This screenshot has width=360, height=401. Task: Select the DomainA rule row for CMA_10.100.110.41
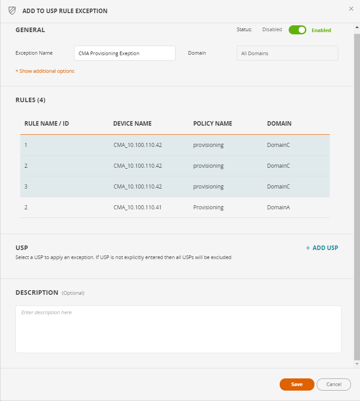click(x=175, y=208)
